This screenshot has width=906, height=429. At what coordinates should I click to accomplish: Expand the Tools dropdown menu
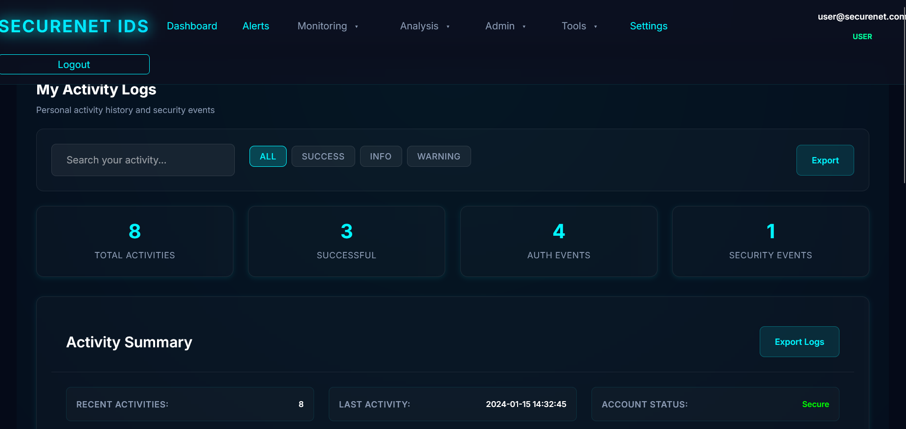pos(579,26)
